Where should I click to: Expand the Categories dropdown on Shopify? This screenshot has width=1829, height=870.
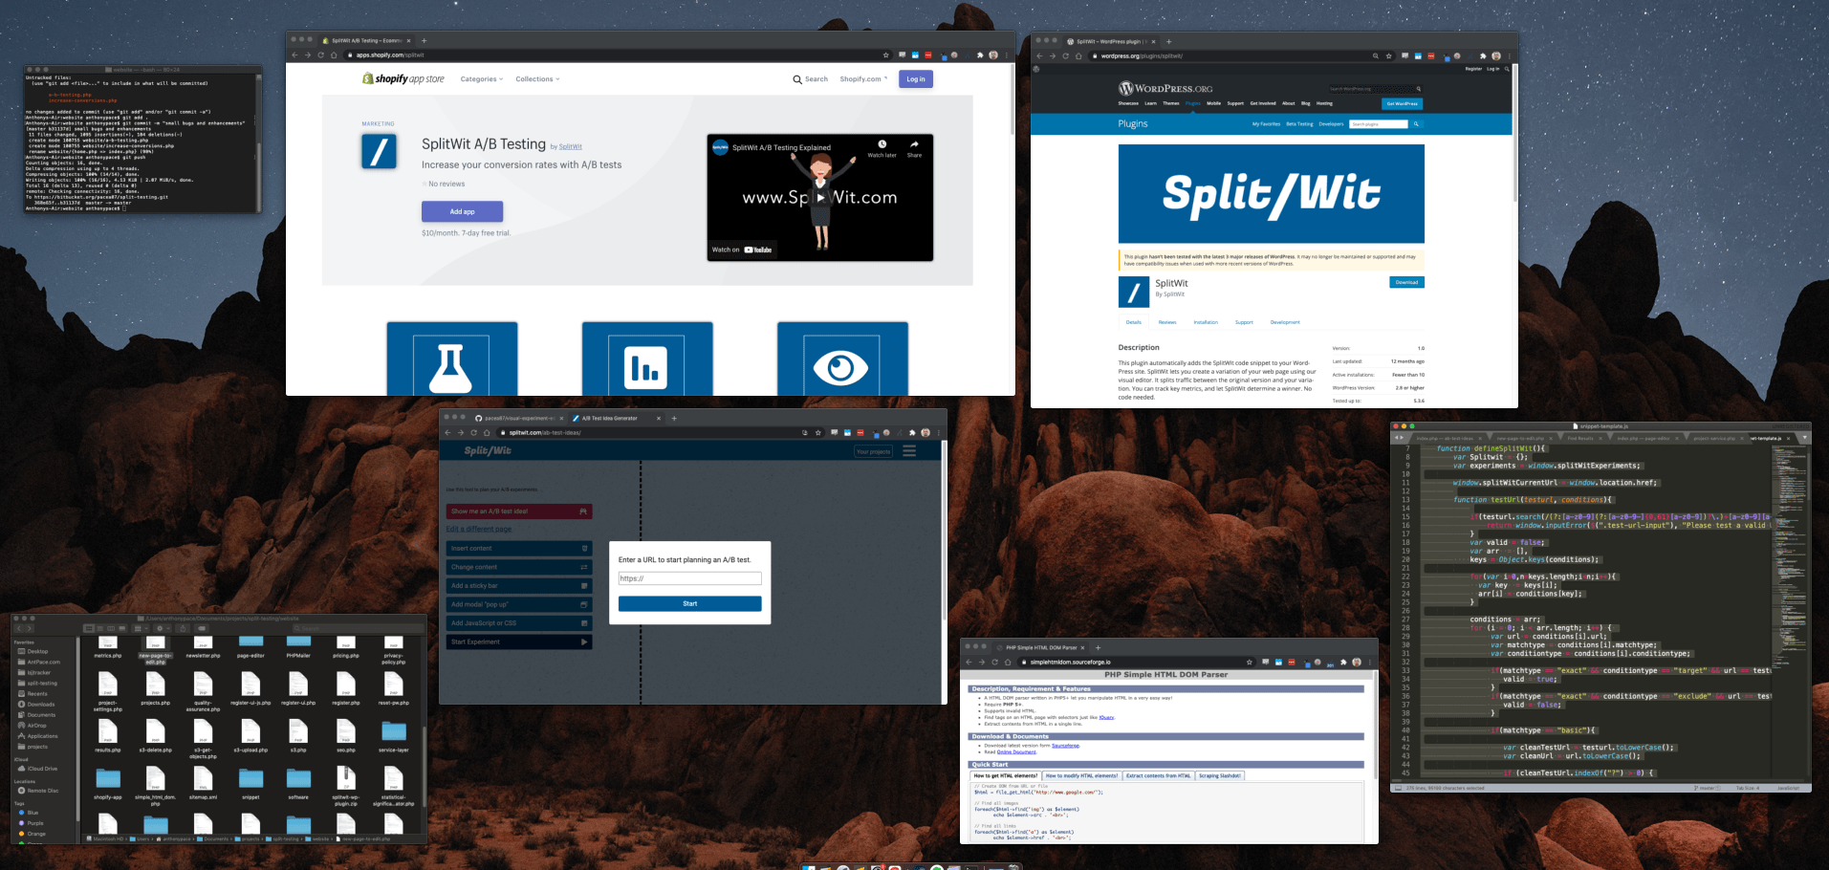[x=482, y=79]
